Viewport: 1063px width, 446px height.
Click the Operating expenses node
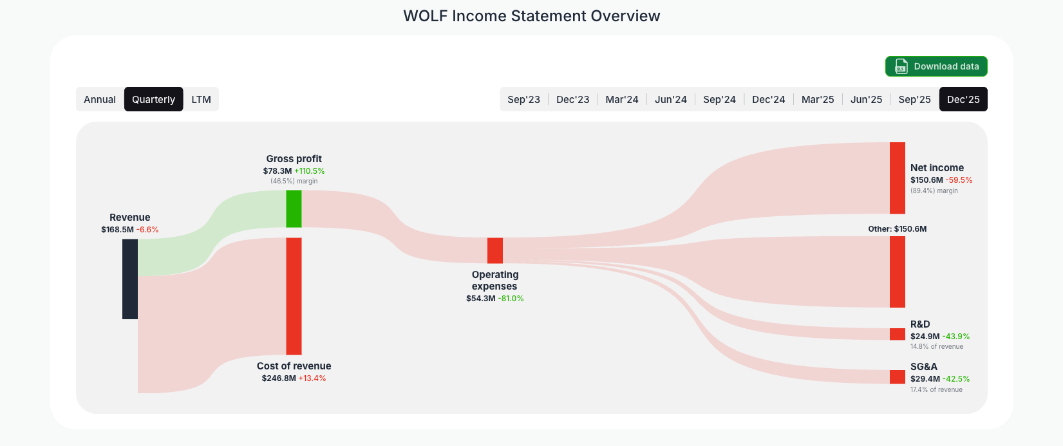[494, 250]
